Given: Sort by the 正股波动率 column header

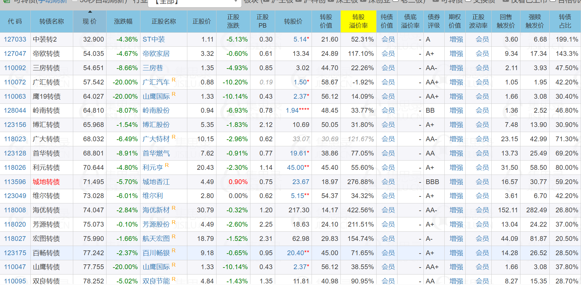Looking at the screenshot, I should coord(478,21).
